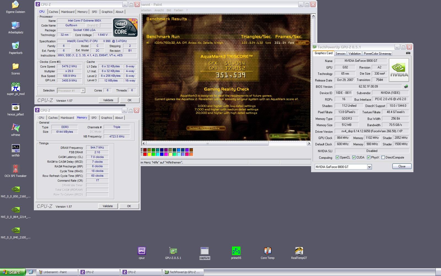Open the Graphics tab in the lower CPU-Z Memory window
441x276 pixels.
coord(106,118)
